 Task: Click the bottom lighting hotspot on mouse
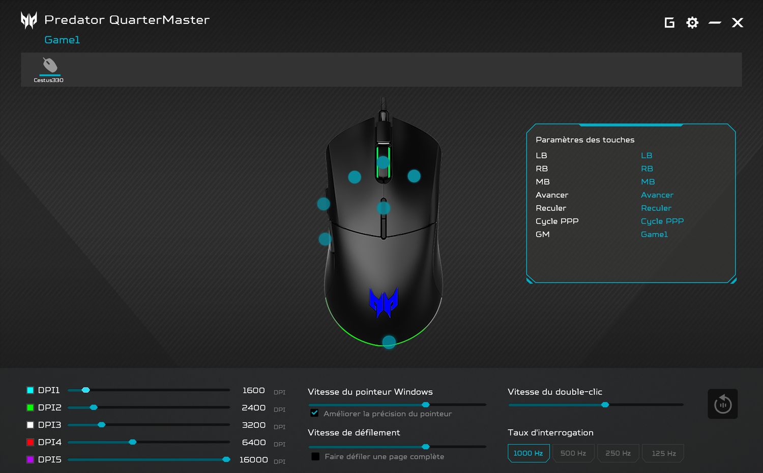[389, 342]
